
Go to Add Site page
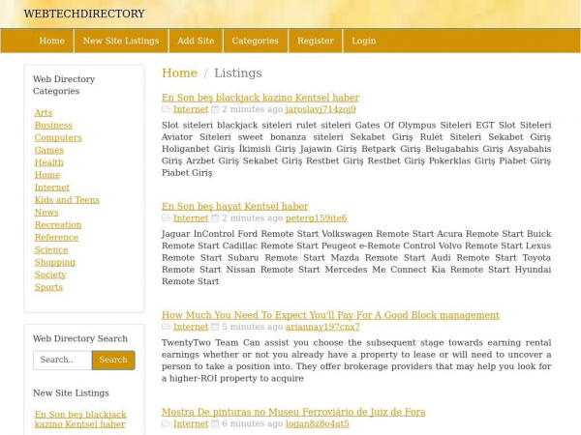[x=196, y=41]
